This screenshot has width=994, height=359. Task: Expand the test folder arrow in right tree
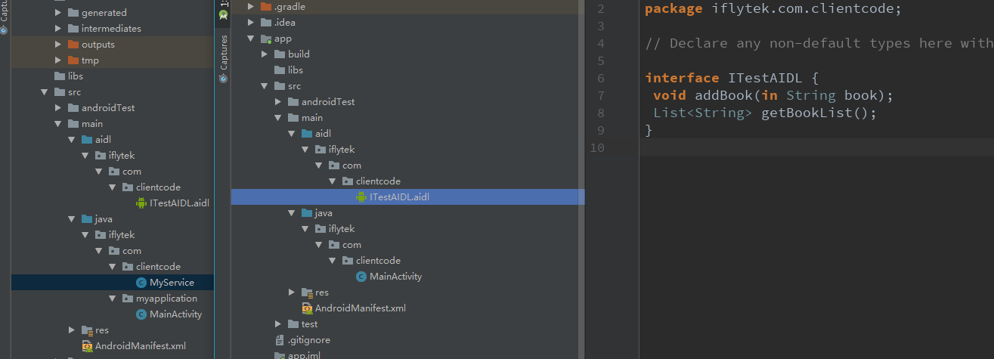tap(278, 324)
